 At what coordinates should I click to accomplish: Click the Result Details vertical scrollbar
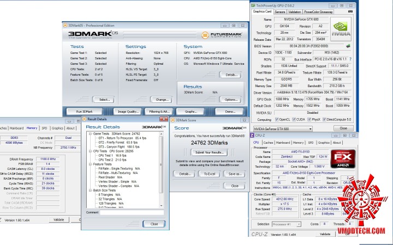tap(161, 170)
